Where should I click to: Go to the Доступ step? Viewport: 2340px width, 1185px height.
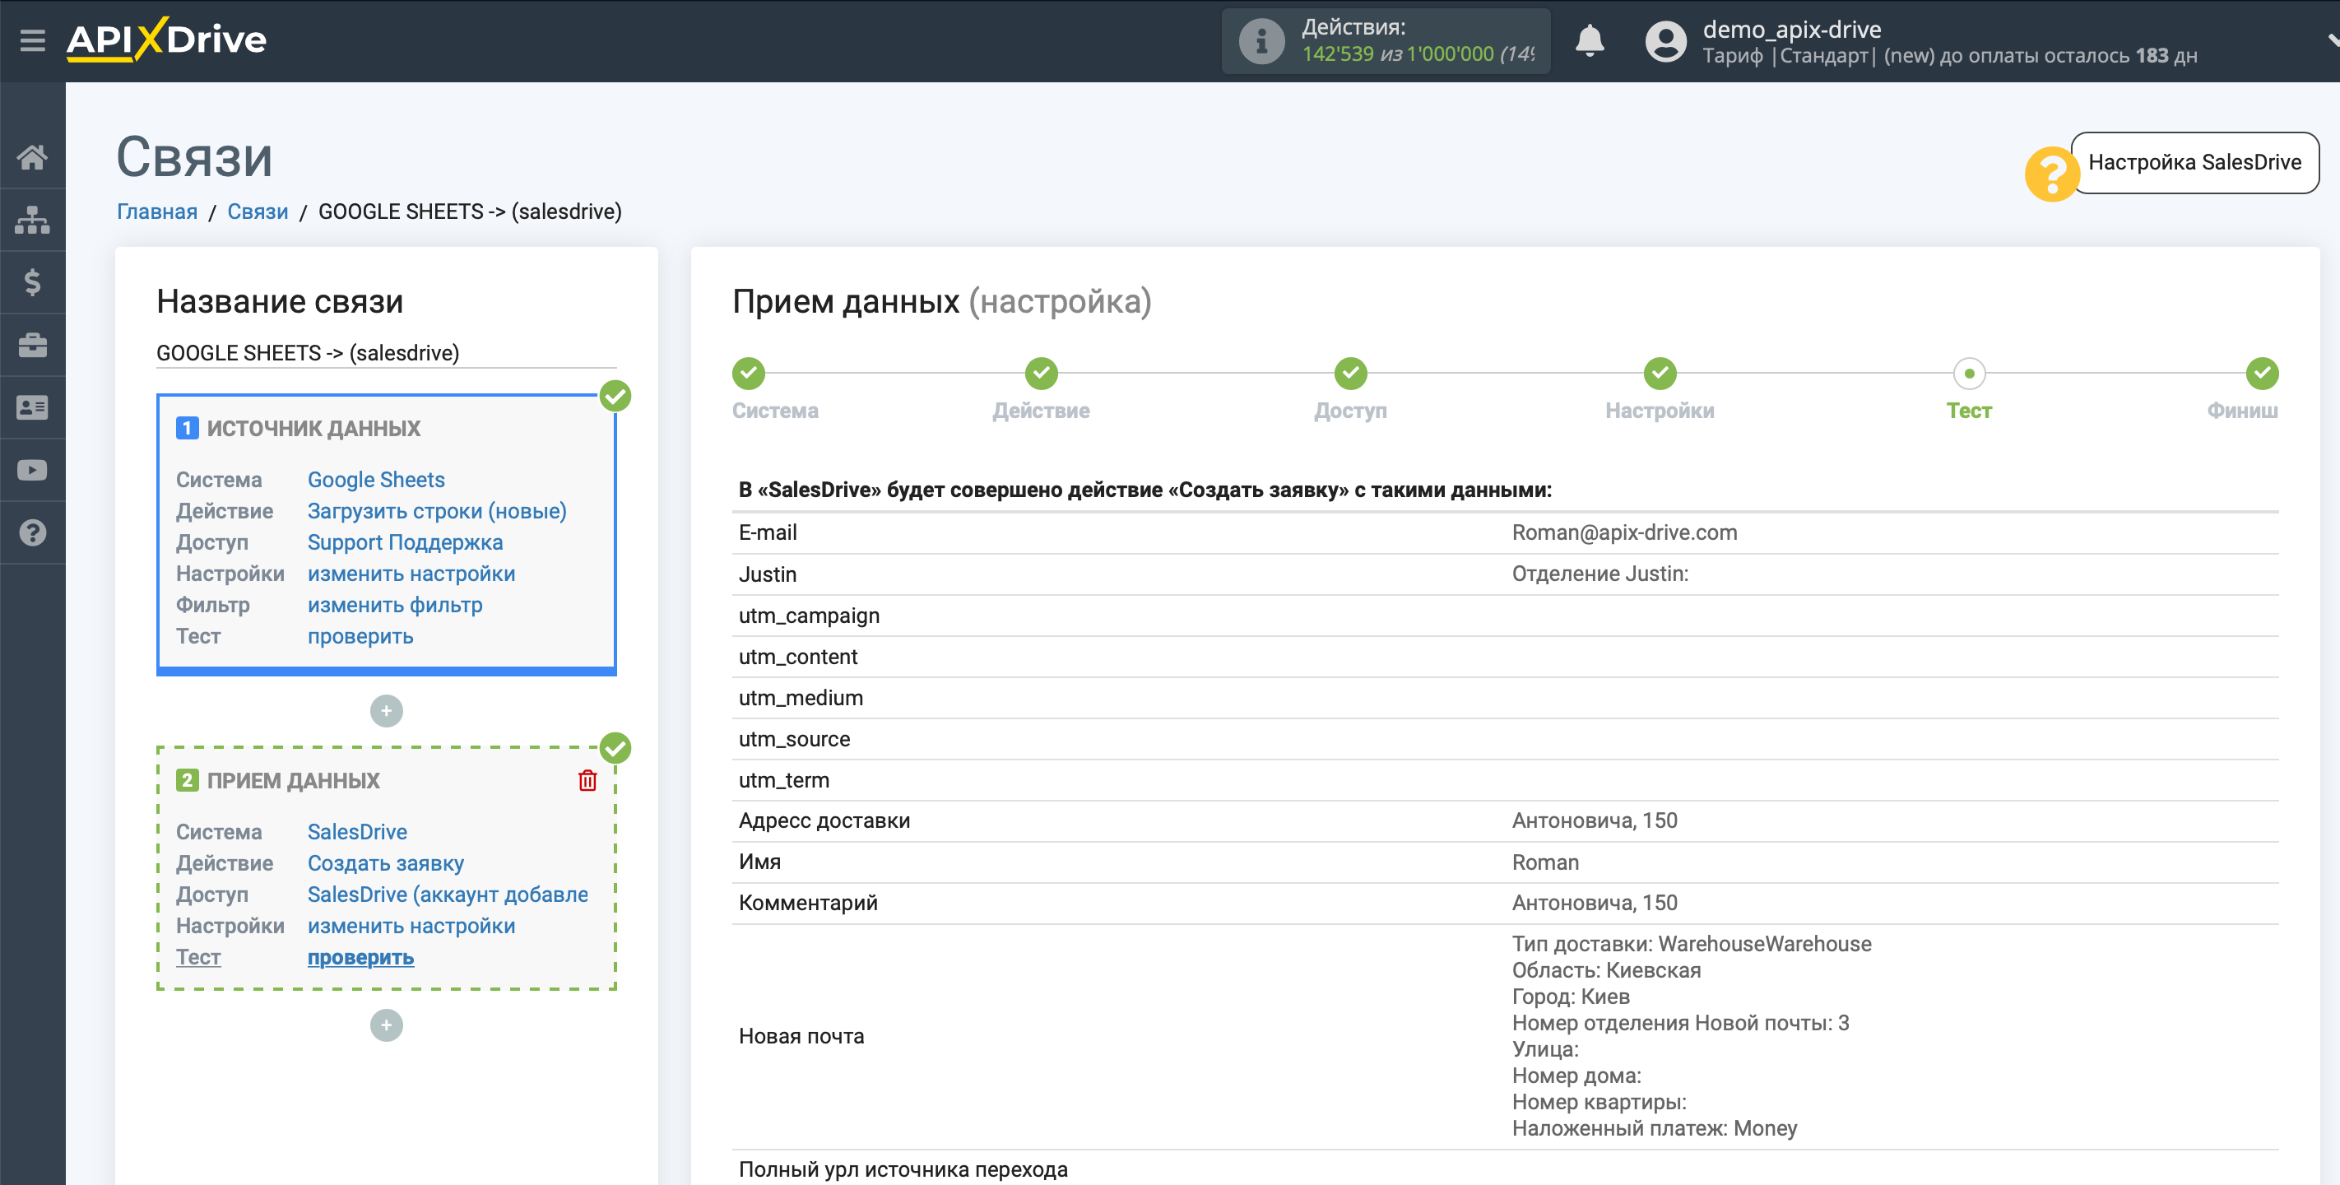click(1351, 374)
